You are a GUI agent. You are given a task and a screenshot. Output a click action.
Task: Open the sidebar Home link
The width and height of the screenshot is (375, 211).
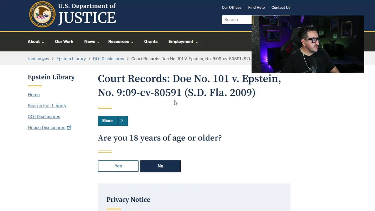tap(34, 95)
